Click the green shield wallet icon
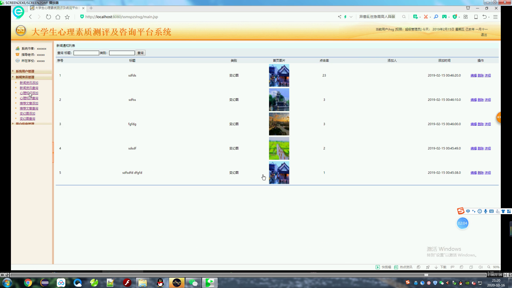The image size is (512, 288). click(x=455, y=17)
